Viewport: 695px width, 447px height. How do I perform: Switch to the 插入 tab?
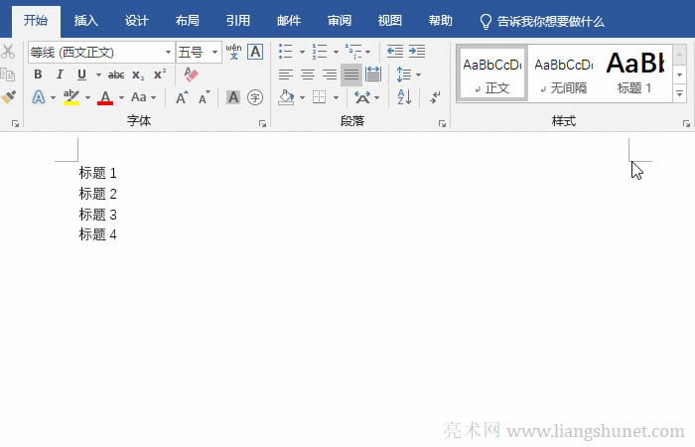(86, 20)
